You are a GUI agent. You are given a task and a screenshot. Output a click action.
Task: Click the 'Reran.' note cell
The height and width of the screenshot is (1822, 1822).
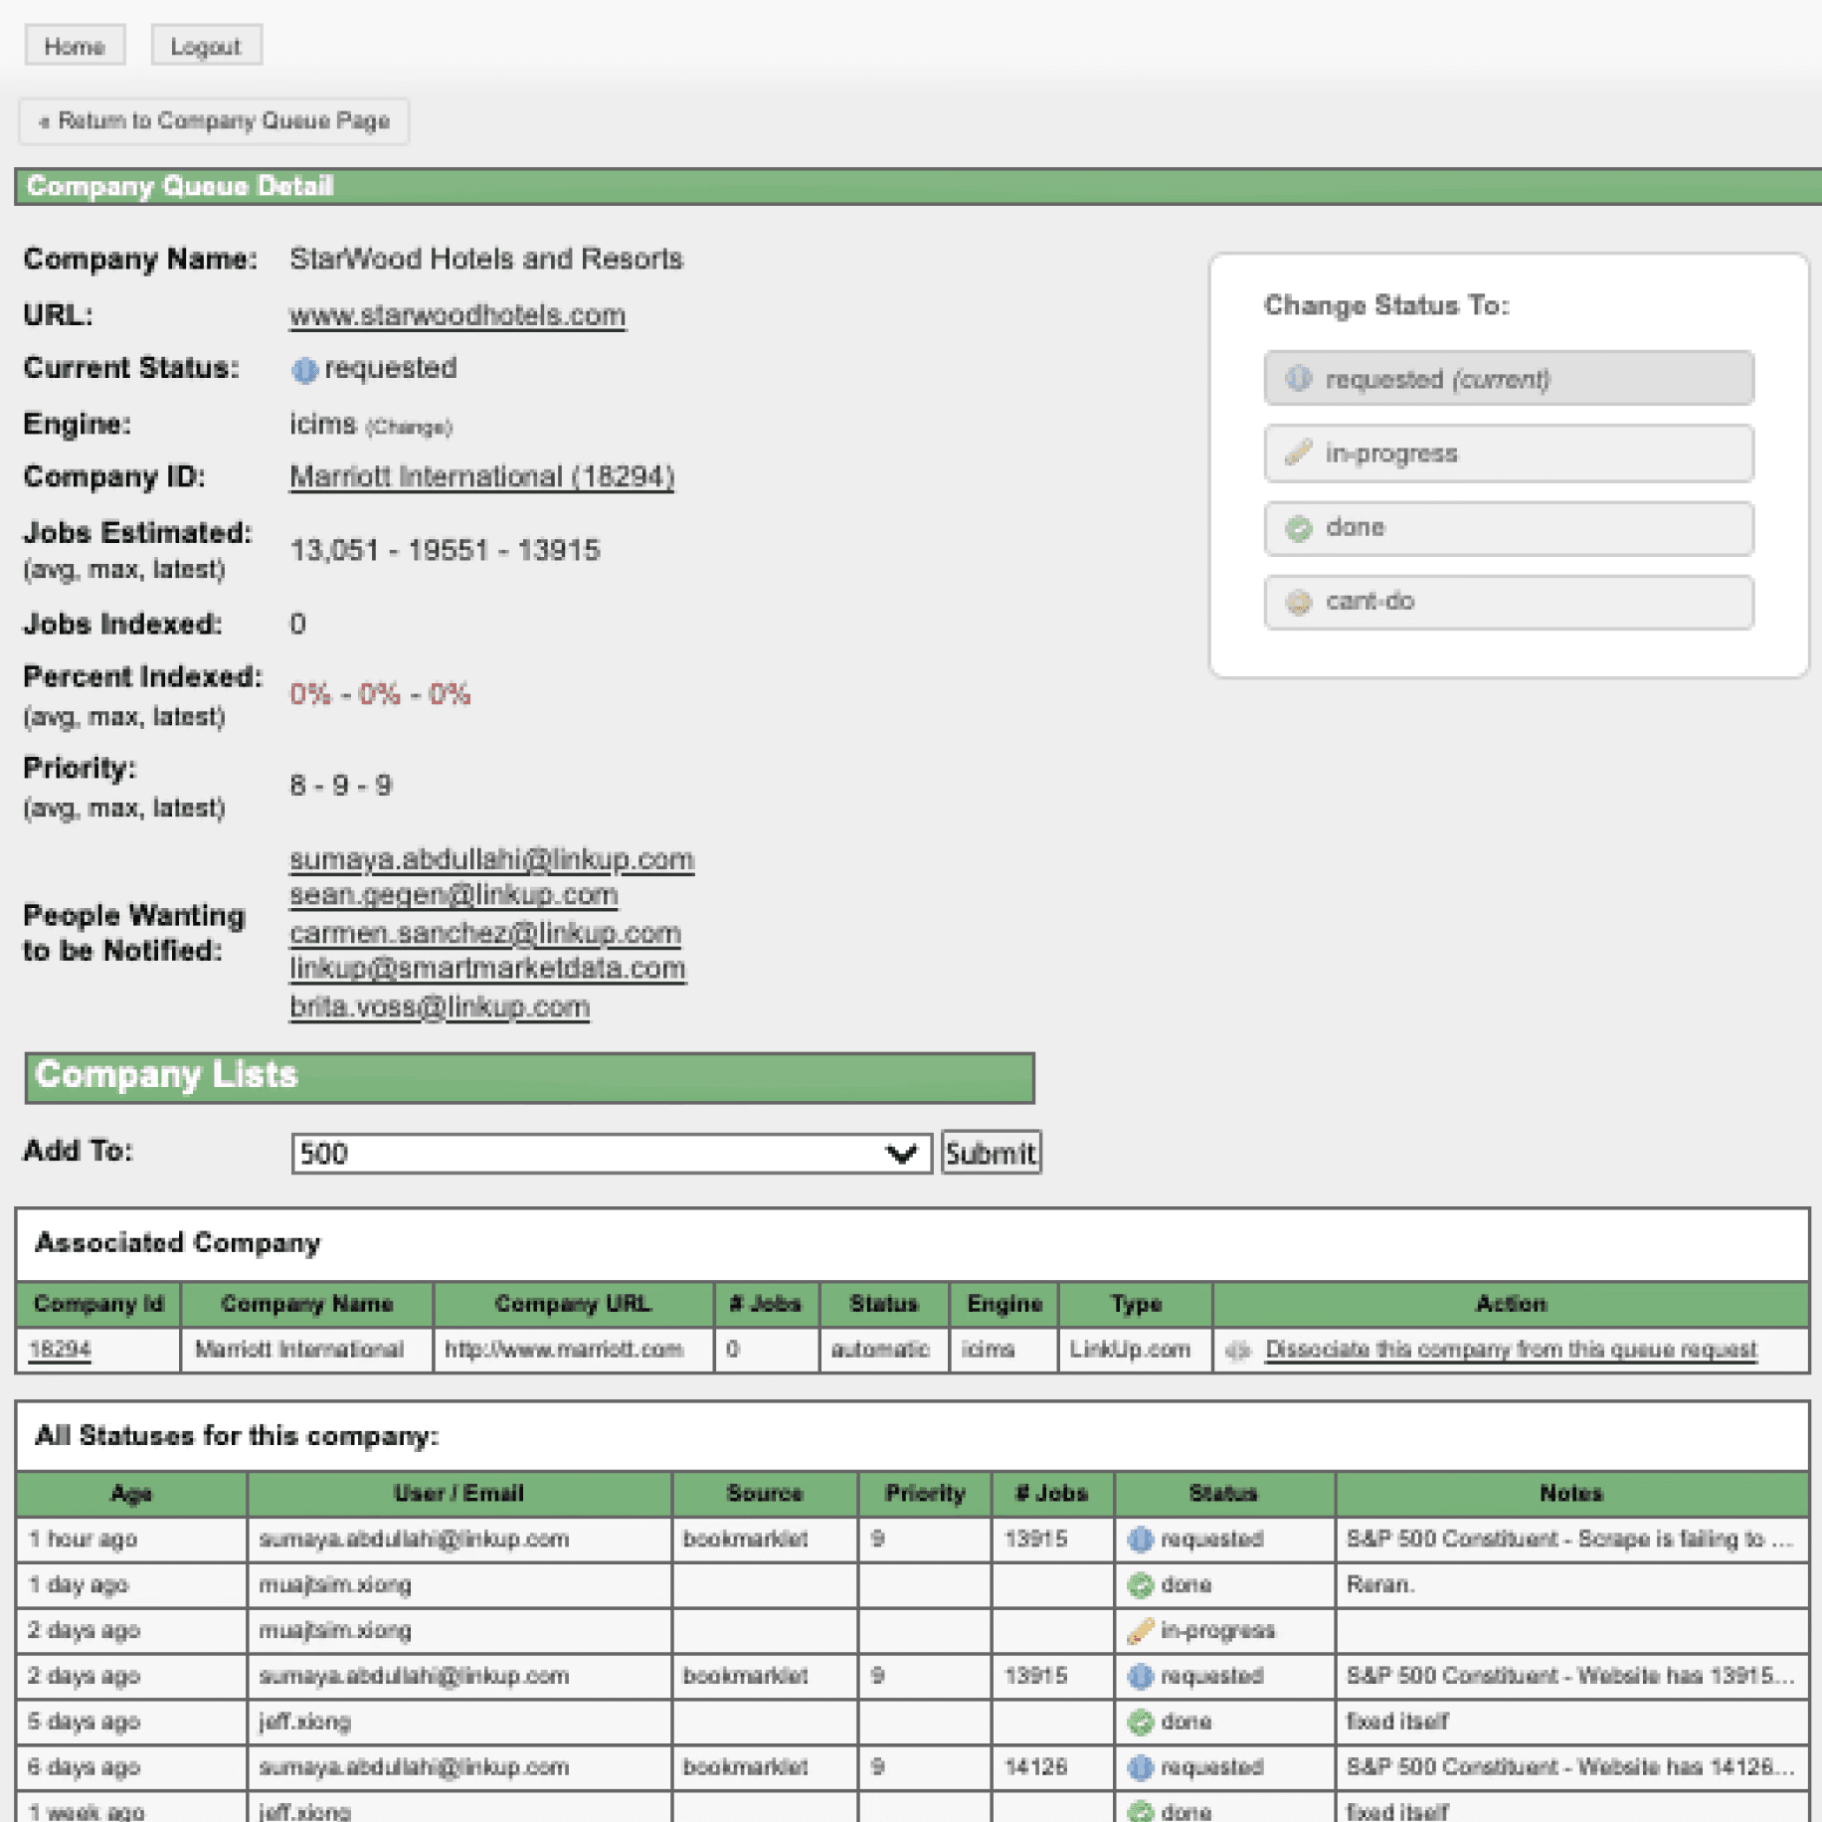(x=1571, y=1585)
